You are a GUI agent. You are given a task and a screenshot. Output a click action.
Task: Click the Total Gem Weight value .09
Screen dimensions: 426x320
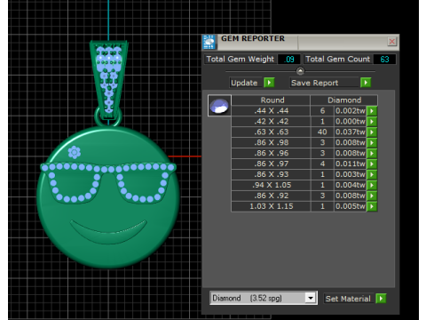click(289, 60)
